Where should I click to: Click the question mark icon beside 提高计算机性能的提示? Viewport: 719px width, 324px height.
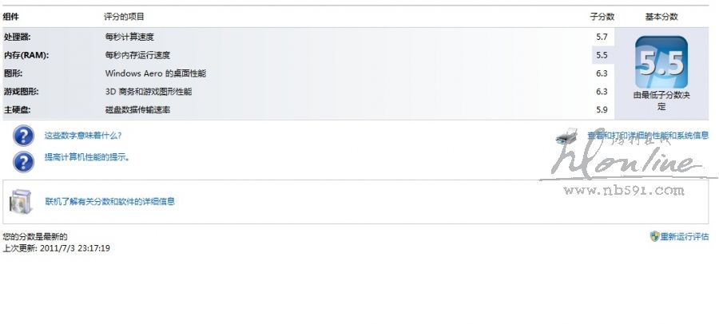[x=24, y=161]
